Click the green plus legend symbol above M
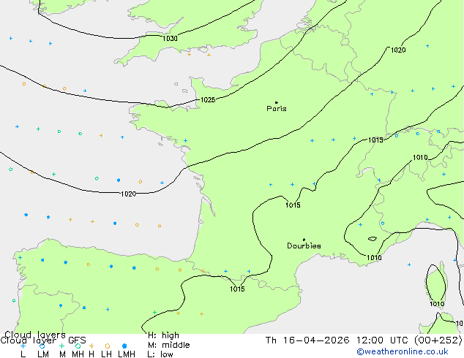464x358 pixels. coord(61,346)
